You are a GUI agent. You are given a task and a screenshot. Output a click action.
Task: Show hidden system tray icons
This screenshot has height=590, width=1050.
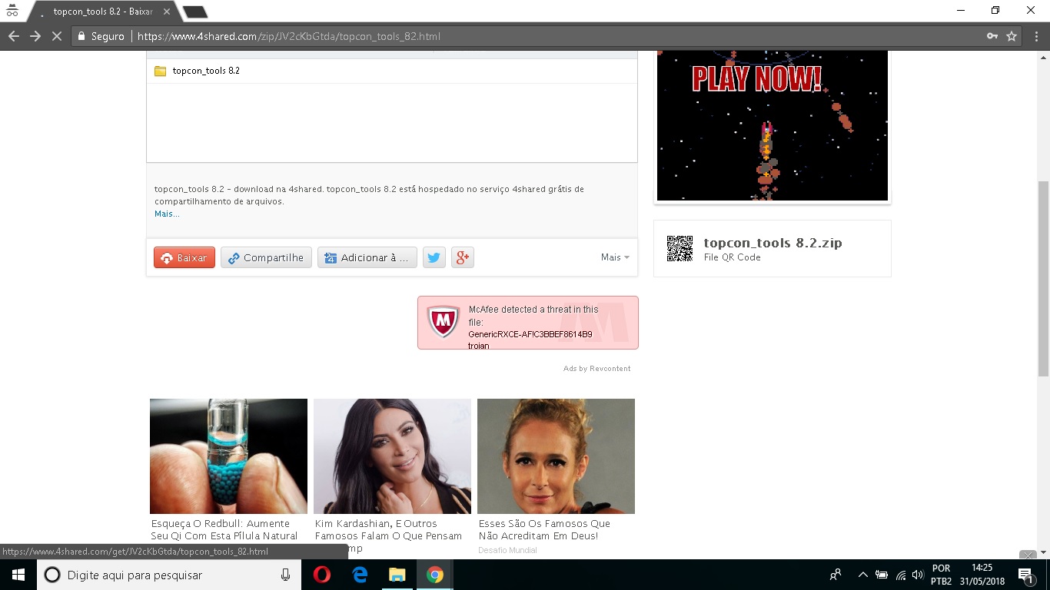862,575
